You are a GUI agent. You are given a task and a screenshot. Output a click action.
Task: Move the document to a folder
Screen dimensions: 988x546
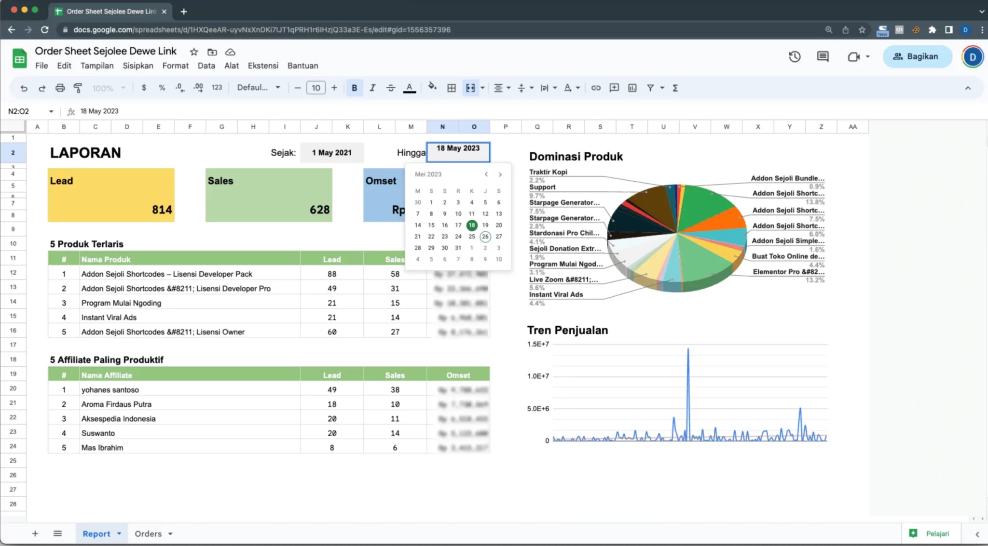point(212,52)
